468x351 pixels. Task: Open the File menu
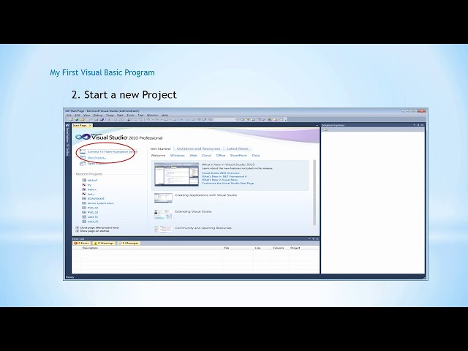69,115
